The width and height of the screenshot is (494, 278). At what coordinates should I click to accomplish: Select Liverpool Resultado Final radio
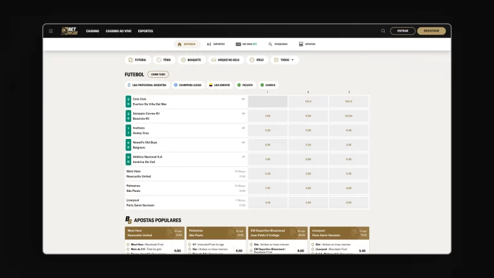[313, 249]
